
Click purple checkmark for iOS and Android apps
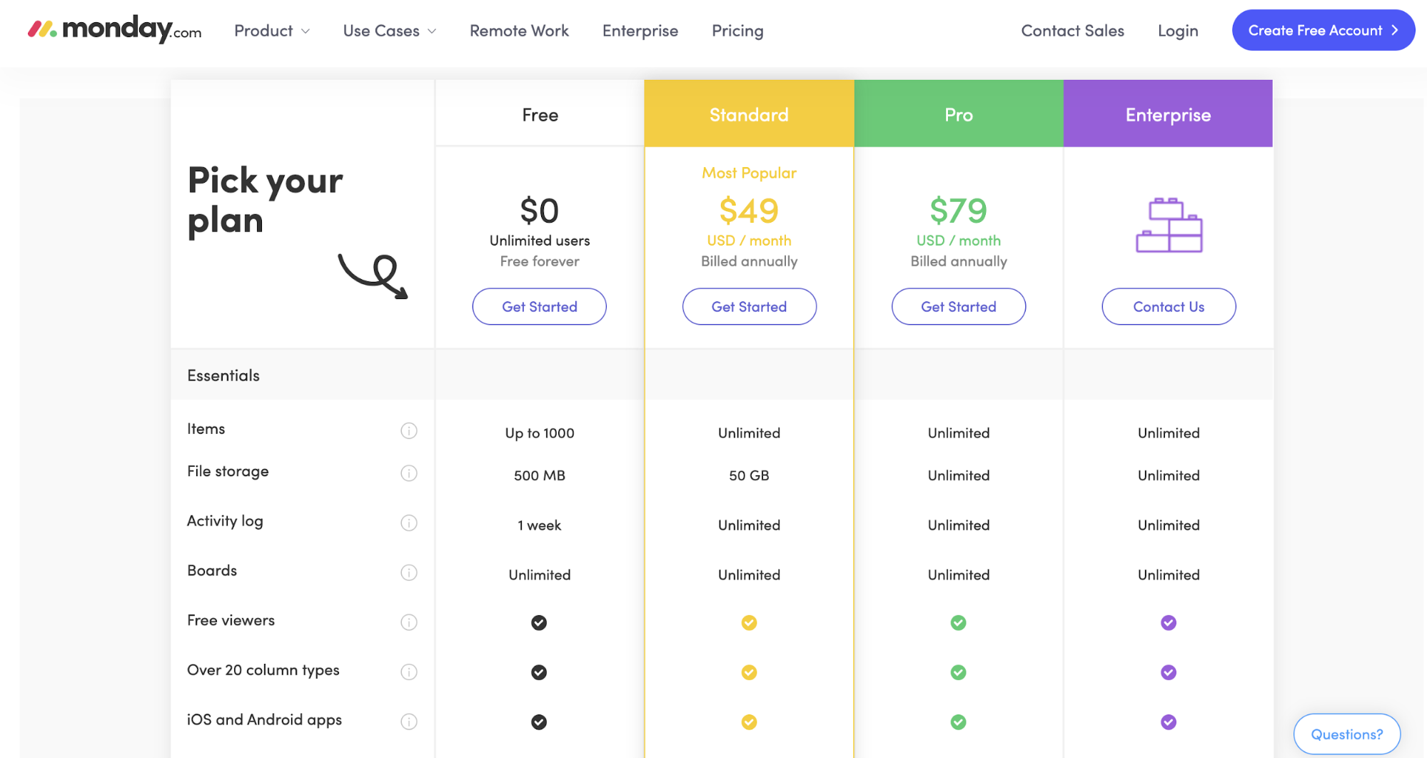(x=1168, y=722)
